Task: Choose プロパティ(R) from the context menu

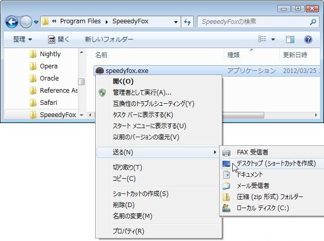Action: [x=158, y=231]
